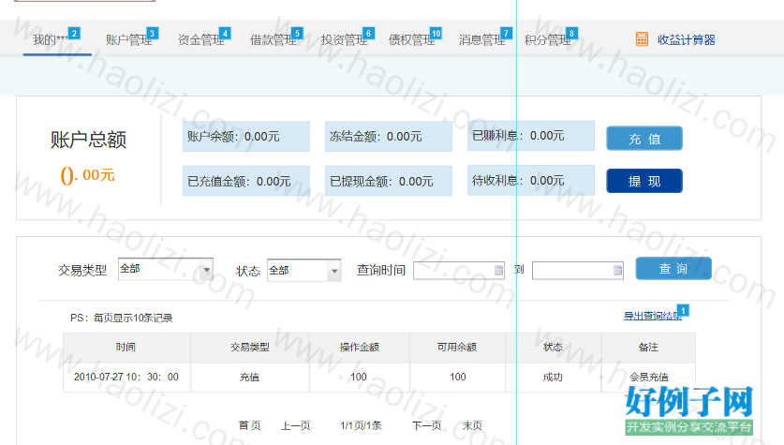Image resolution: width=784 pixels, height=445 pixels.
Task: Go to 上一页 previous page
Action: 295,425
